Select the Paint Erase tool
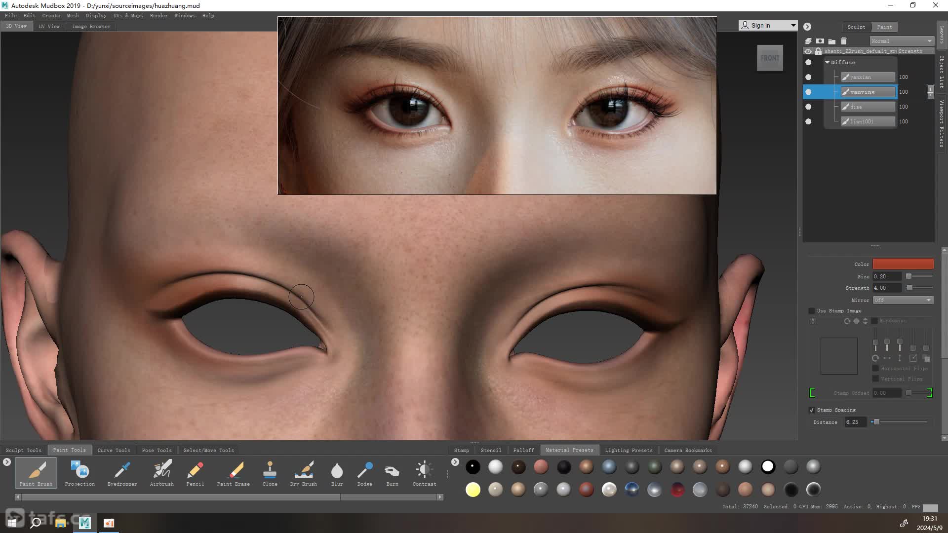948x533 pixels. pos(234,473)
